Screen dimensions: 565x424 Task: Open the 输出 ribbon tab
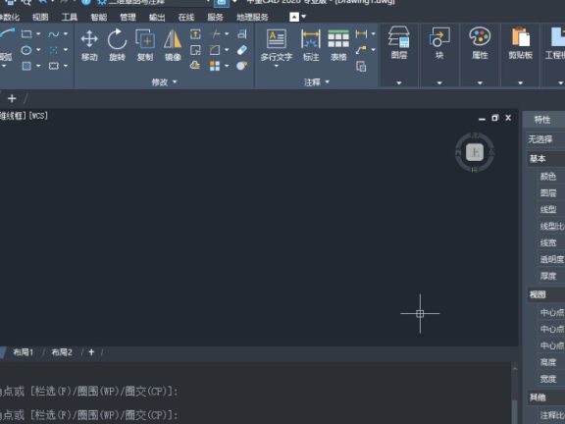(157, 17)
